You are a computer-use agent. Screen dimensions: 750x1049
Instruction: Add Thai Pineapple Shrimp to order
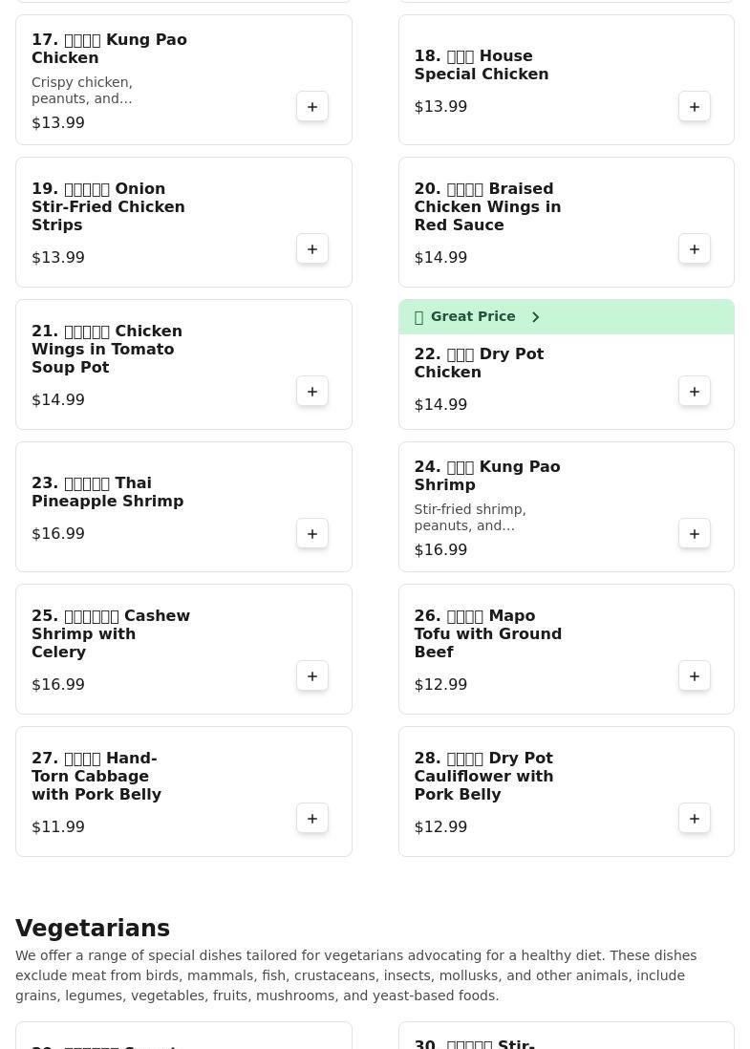312,534
